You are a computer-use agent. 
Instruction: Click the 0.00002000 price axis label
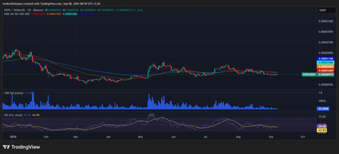pyautogui.click(x=326, y=53)
